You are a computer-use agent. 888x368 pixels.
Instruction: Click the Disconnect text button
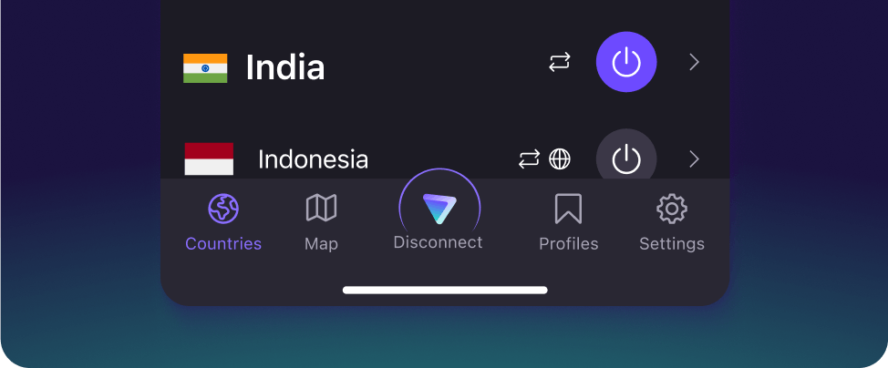438,242
